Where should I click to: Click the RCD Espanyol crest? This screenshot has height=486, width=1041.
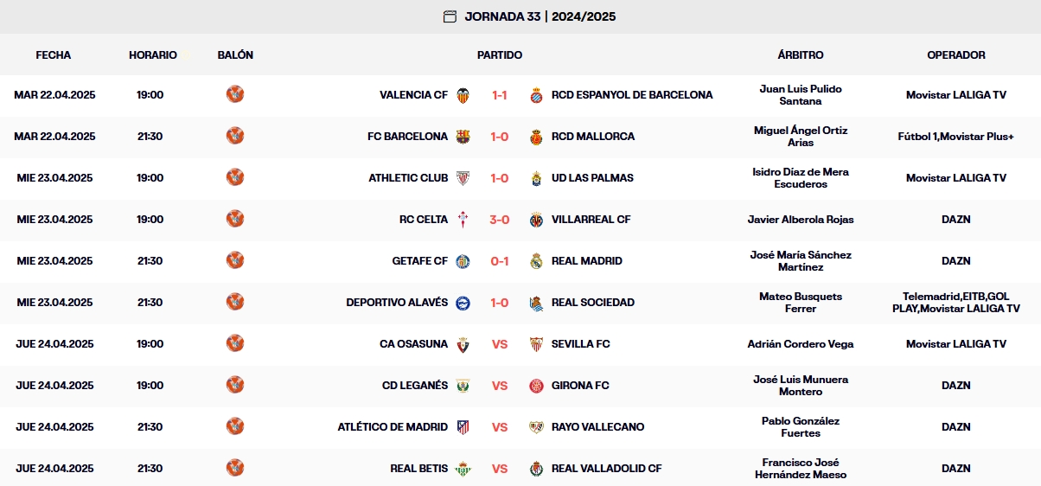(536, 95)
